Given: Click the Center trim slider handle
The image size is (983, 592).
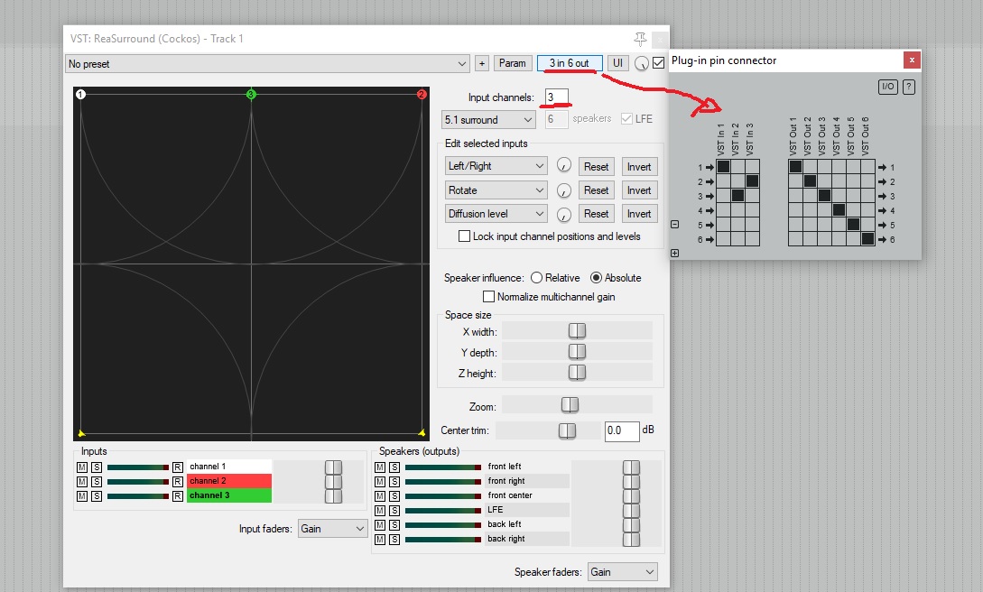Looking at the screenshot, I should pyautogui.click(x=567, y=431).
